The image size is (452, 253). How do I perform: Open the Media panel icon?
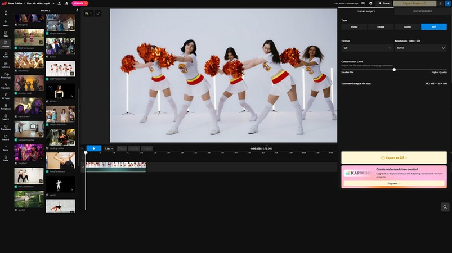tap(6, 23)
